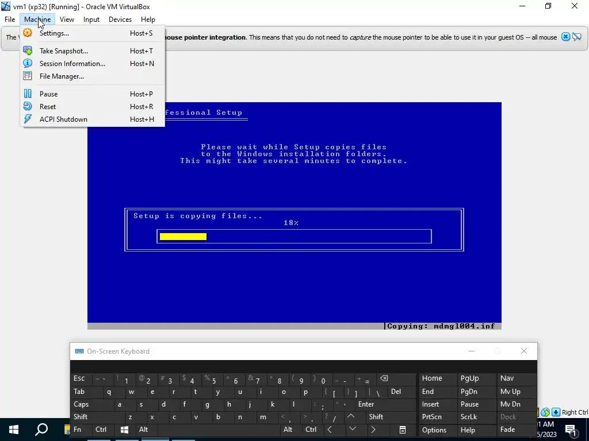Open the Devices menu

(120, 19)
